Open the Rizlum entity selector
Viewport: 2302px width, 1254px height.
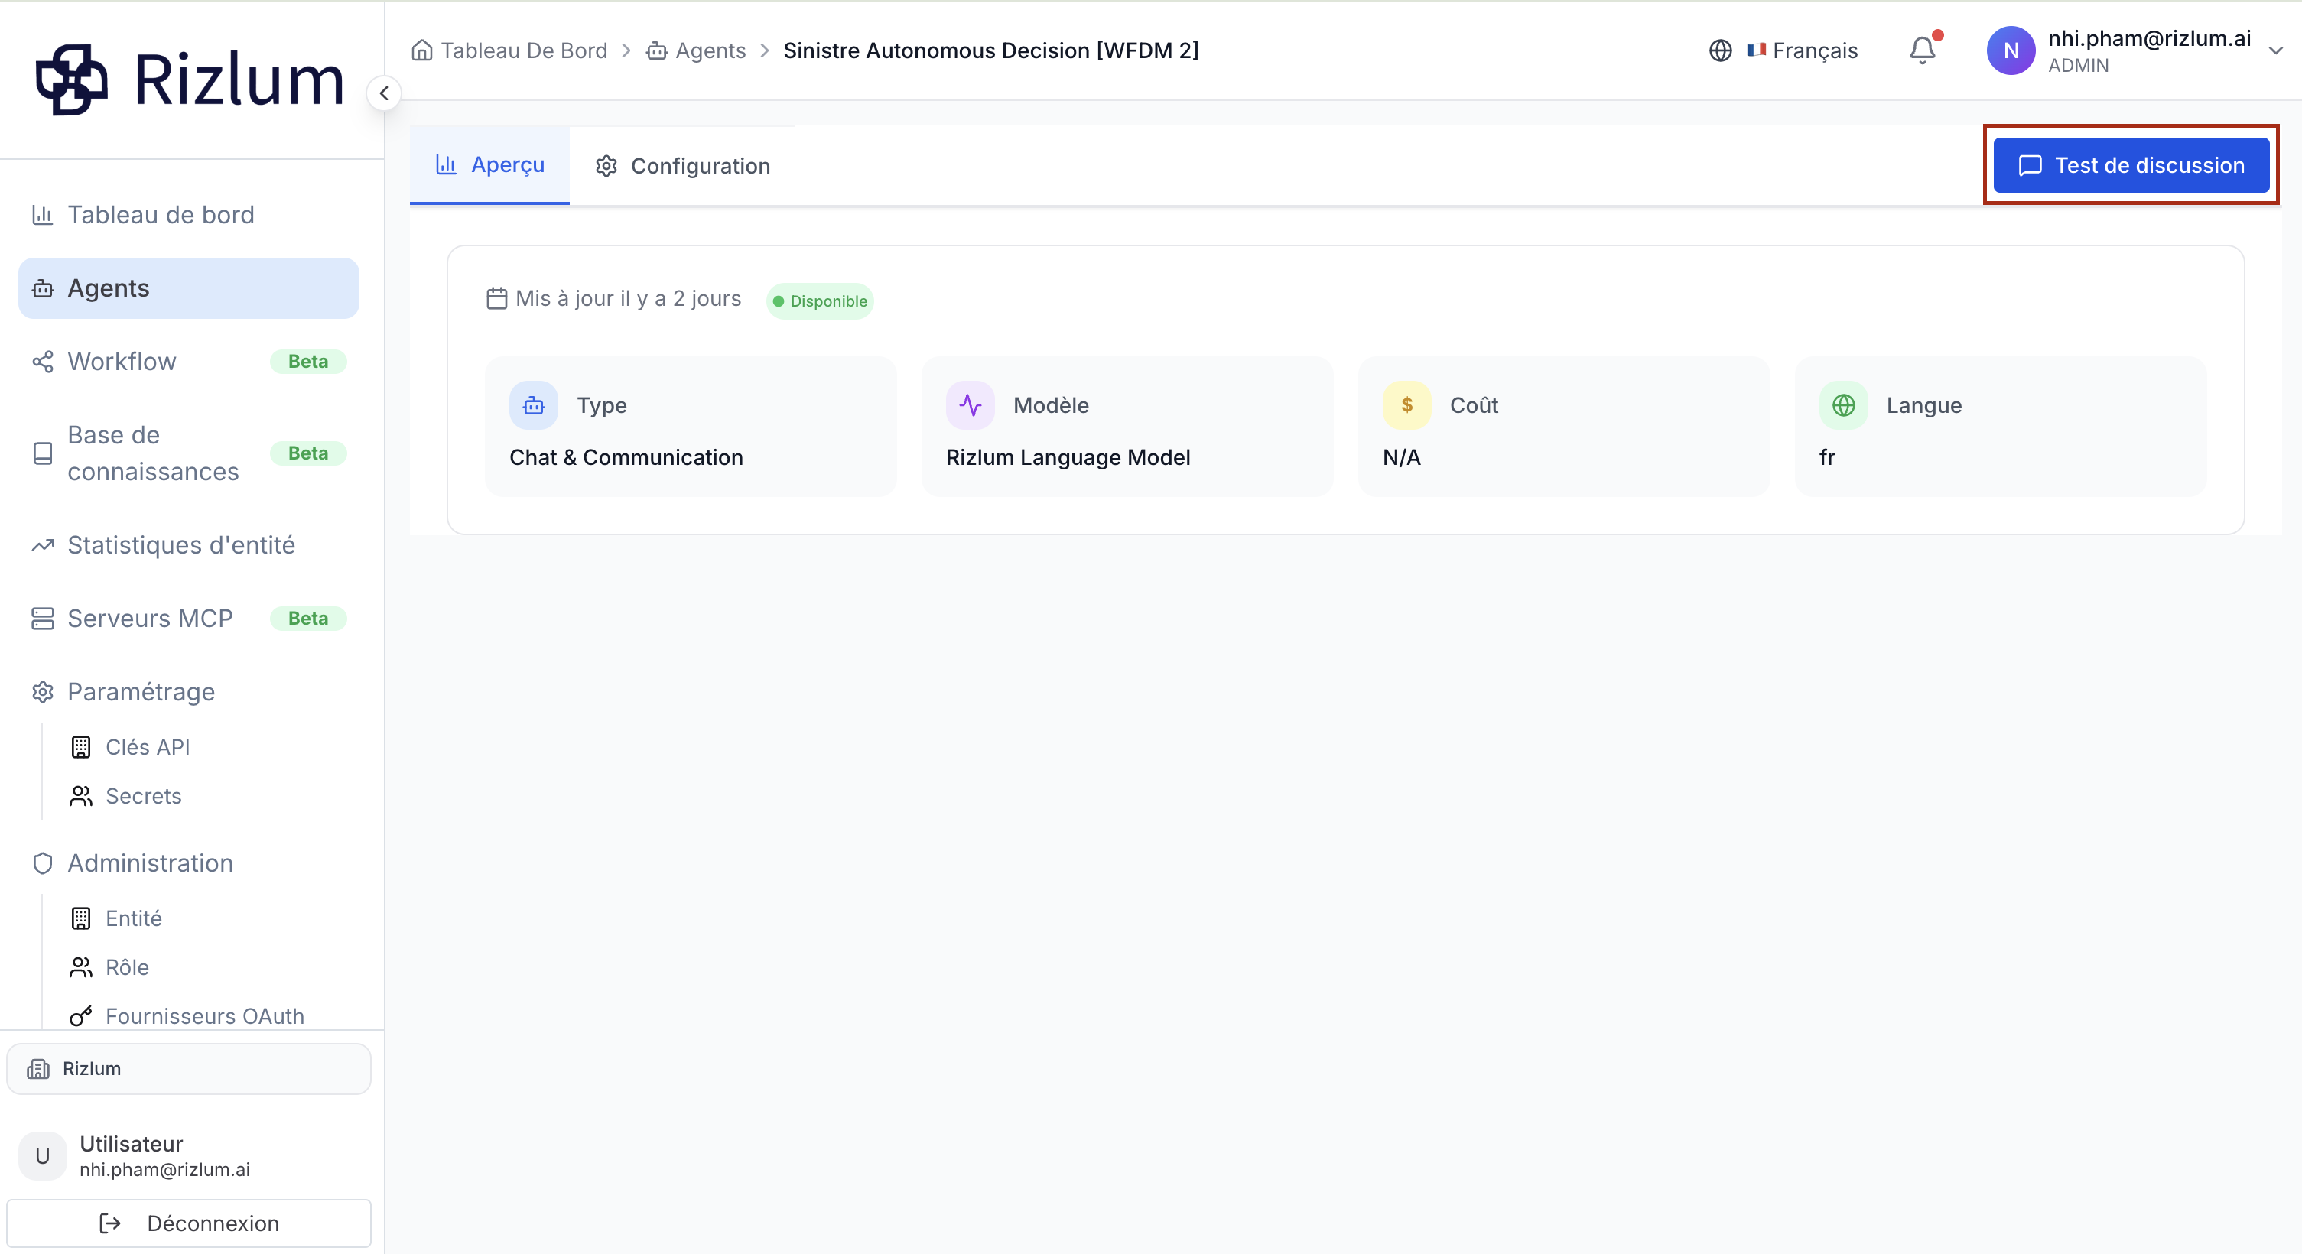point(189,1068)
